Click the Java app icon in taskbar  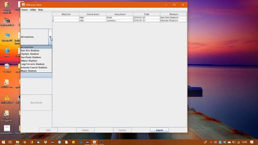(x=94, y=142)
